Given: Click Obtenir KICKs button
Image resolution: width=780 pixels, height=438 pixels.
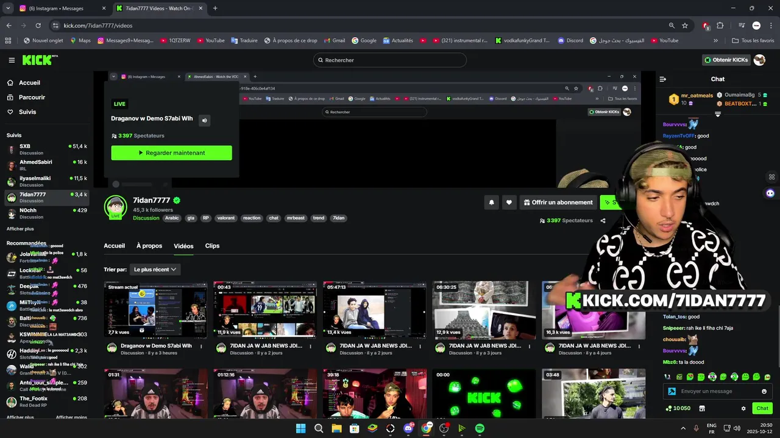Looking at the screenshot, I should (726, 60).
